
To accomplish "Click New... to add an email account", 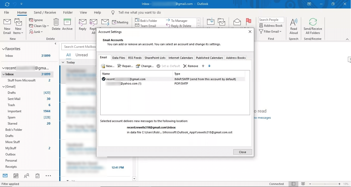I will point(108,66).
